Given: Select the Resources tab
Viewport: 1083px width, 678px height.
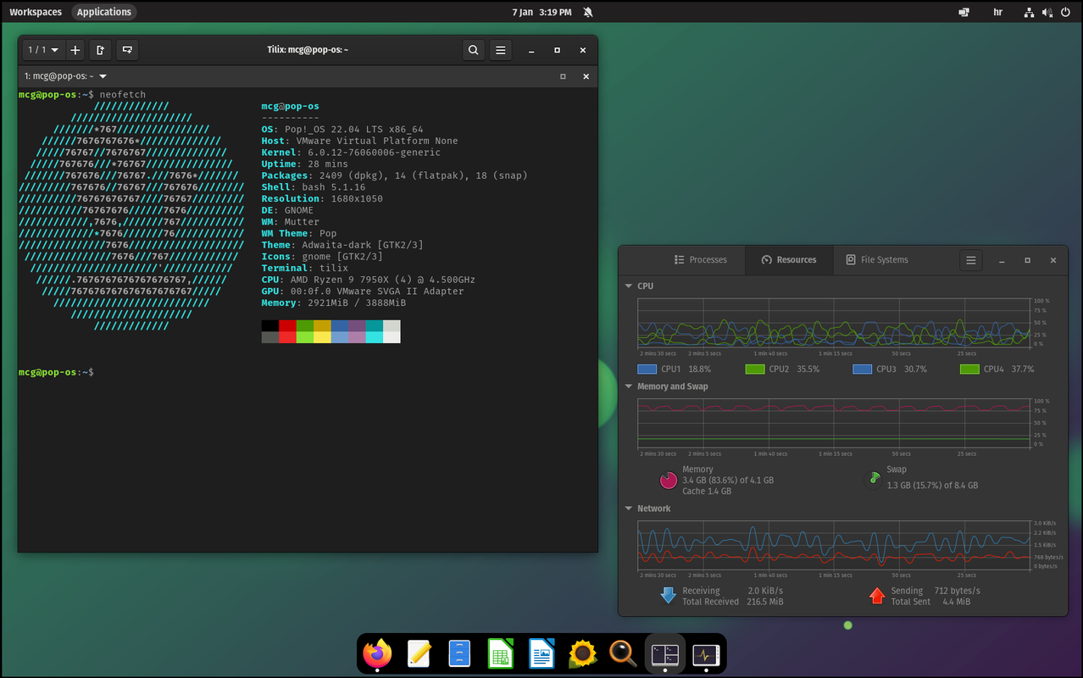Looking at the screenshot, I should click(x=788, y=260).
